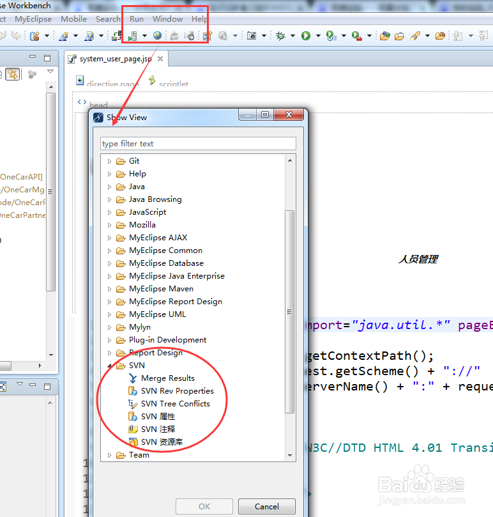Open the Search menu
This screenshot has width=493, height=517.
(108, 19)
